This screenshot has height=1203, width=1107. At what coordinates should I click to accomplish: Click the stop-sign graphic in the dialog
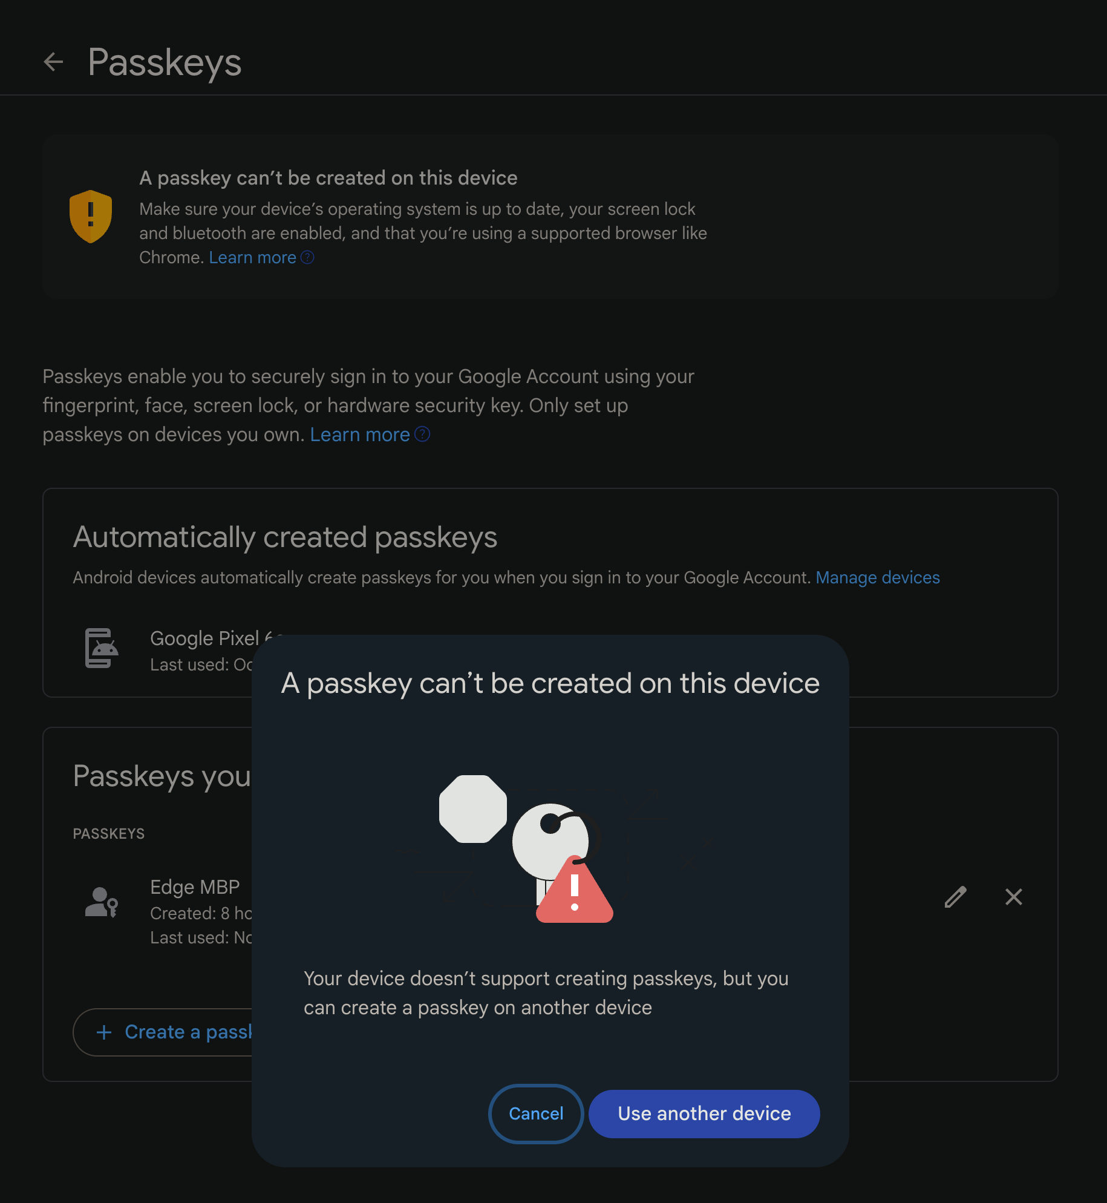pyautogui.click(x=474, y=809)
